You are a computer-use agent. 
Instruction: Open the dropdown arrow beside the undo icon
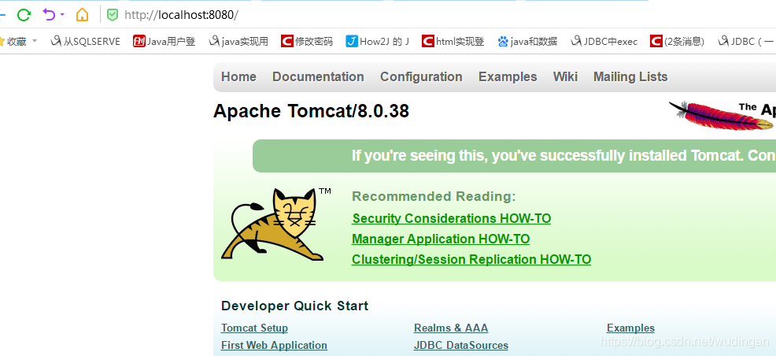point(62,15)
